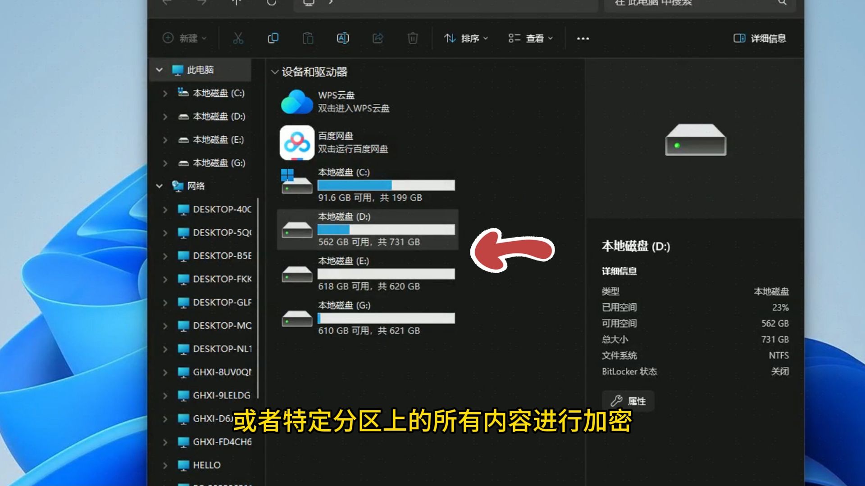The width and height of the screenshot is (865, 486).
Task: Click the D: drive usage bar
Action: click(x=386, y=229)
